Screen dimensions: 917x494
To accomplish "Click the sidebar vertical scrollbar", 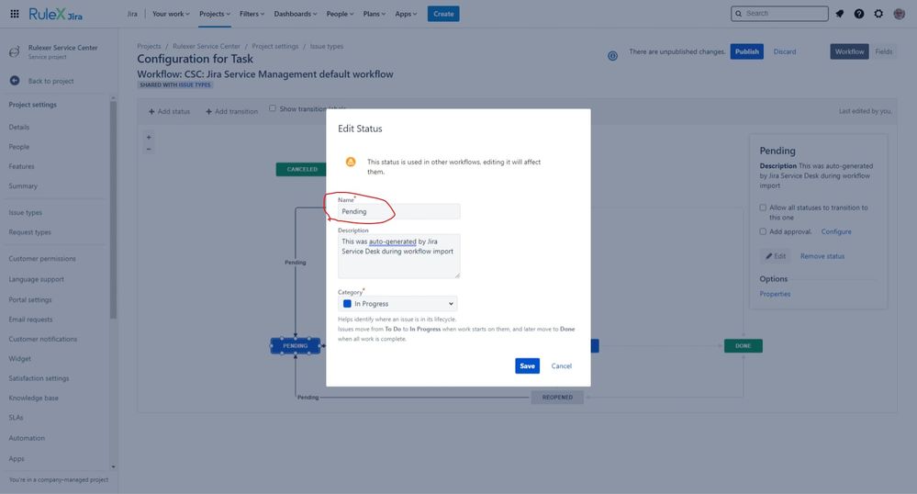I will [x=113, y=209].
